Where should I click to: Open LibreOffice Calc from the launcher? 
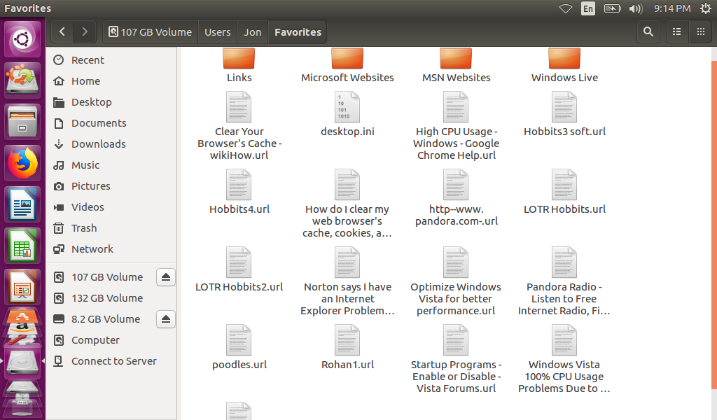[x=24, y=246]
